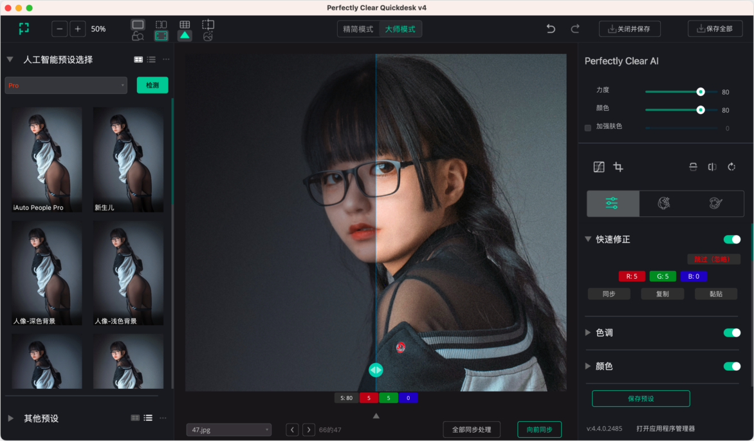The width and height of the screenshot is (754, 441).
Task: Click the 颜色 slider handle at 80
Action: click(x=701, y=110)
